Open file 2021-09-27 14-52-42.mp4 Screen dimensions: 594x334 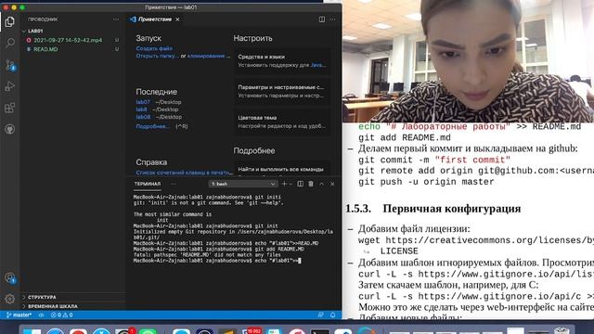click(68, 40)
